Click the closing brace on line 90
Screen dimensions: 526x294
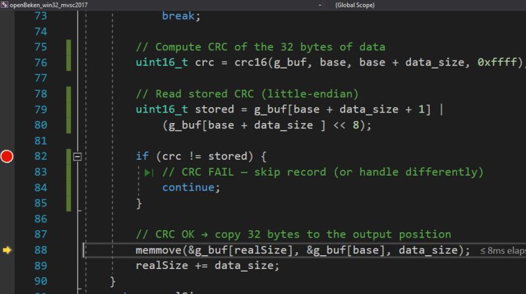[x=112, y=282]
